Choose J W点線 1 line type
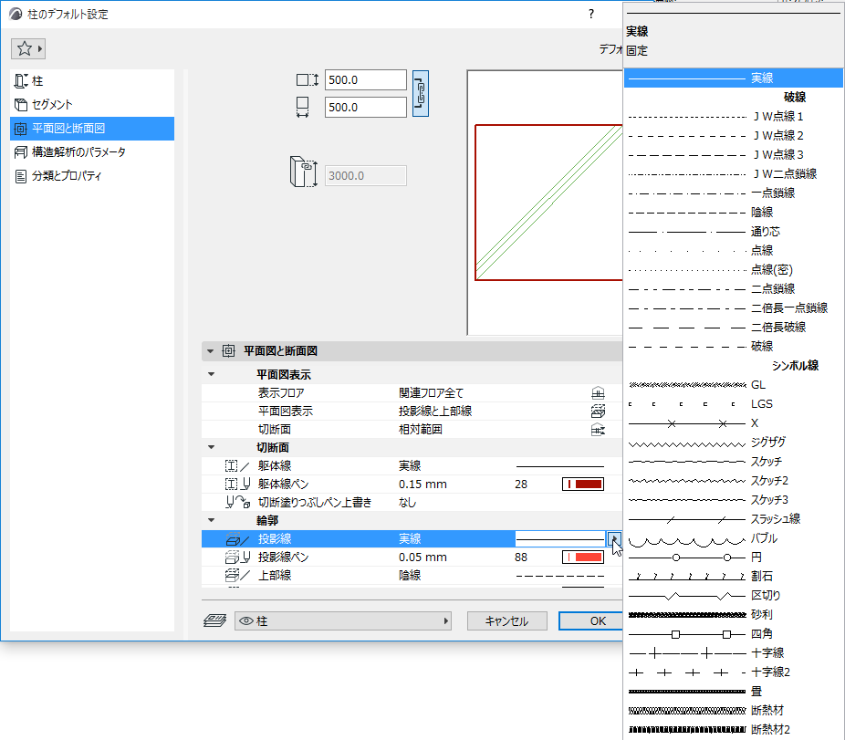 (733, 117)
